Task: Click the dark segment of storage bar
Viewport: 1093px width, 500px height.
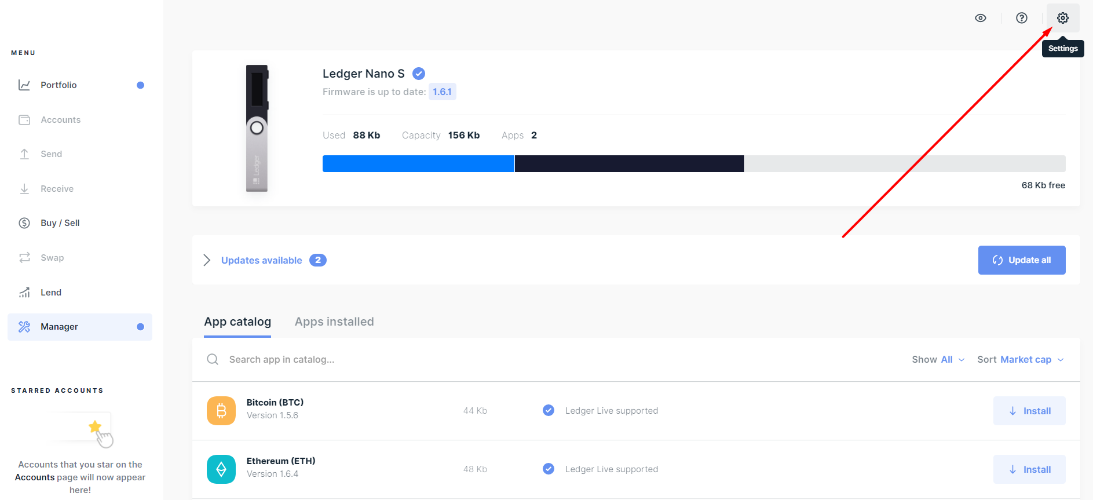Action: pyautogui.click(x=630, y=163)
